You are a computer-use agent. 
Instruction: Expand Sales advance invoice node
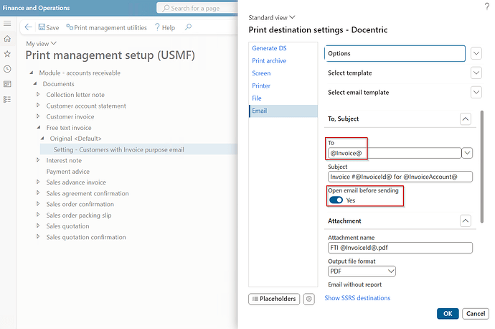tap(38, 182)
